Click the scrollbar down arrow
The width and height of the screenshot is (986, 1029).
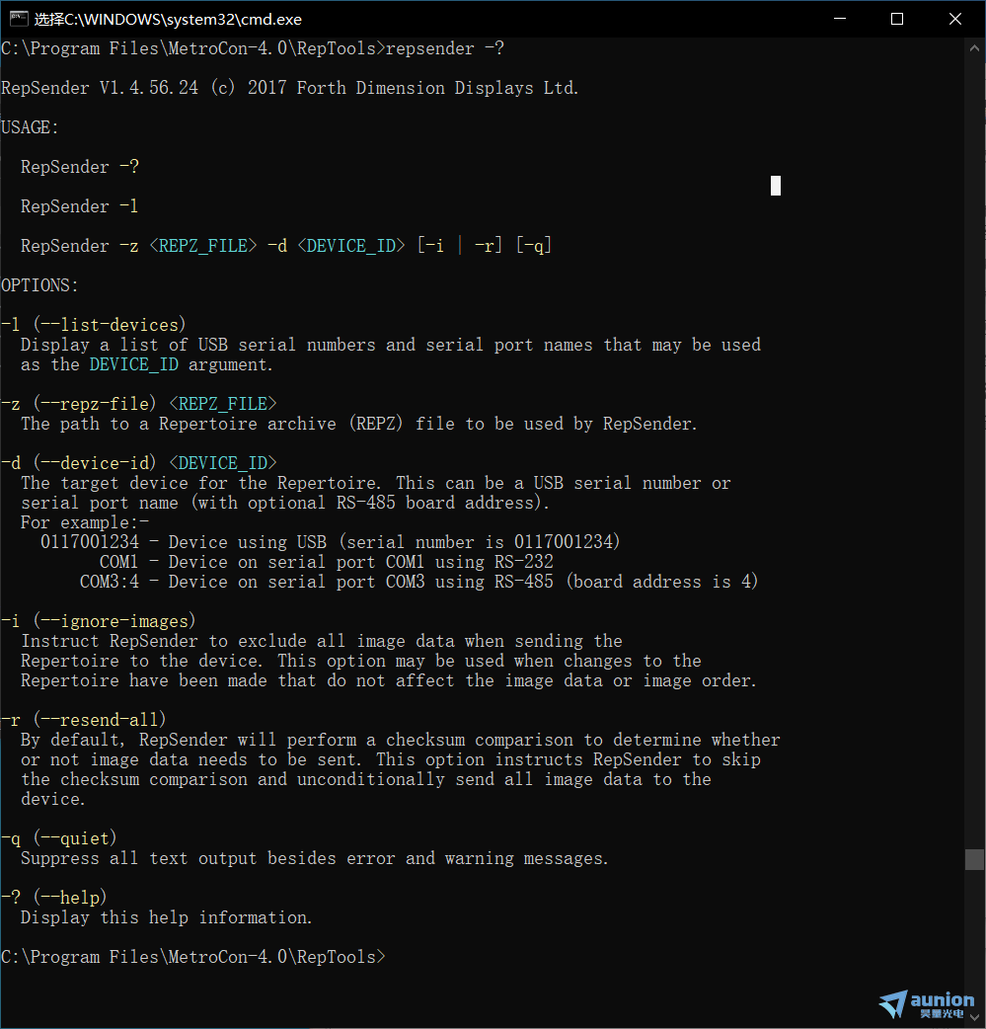click(975, 1018)
